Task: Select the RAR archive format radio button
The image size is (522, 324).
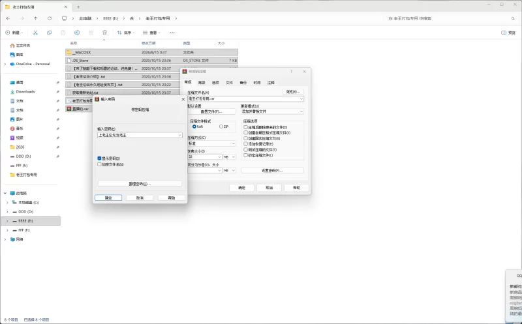Action: point(194,126)
